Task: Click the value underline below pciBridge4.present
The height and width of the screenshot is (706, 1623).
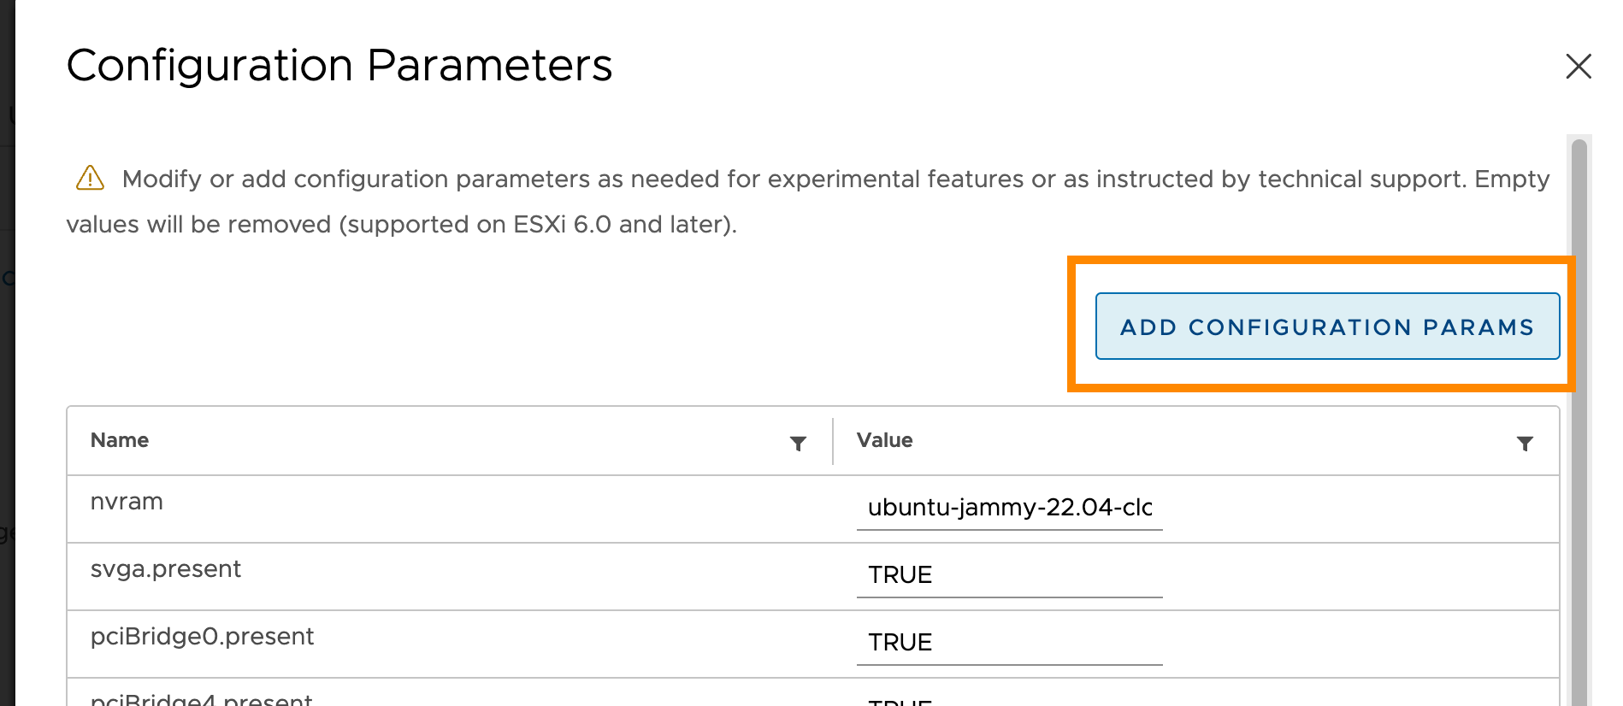Action: 1009,703
